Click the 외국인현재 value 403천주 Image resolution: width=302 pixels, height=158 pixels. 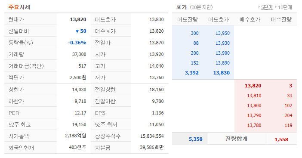tap(77, 147)
